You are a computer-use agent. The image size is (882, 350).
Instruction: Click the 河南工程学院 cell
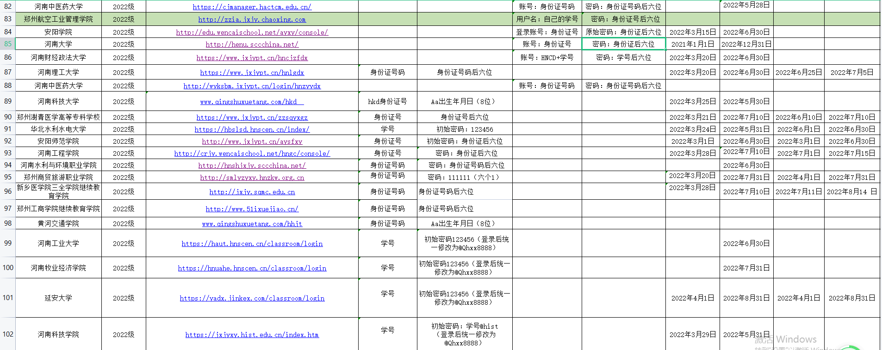point(58,154)
